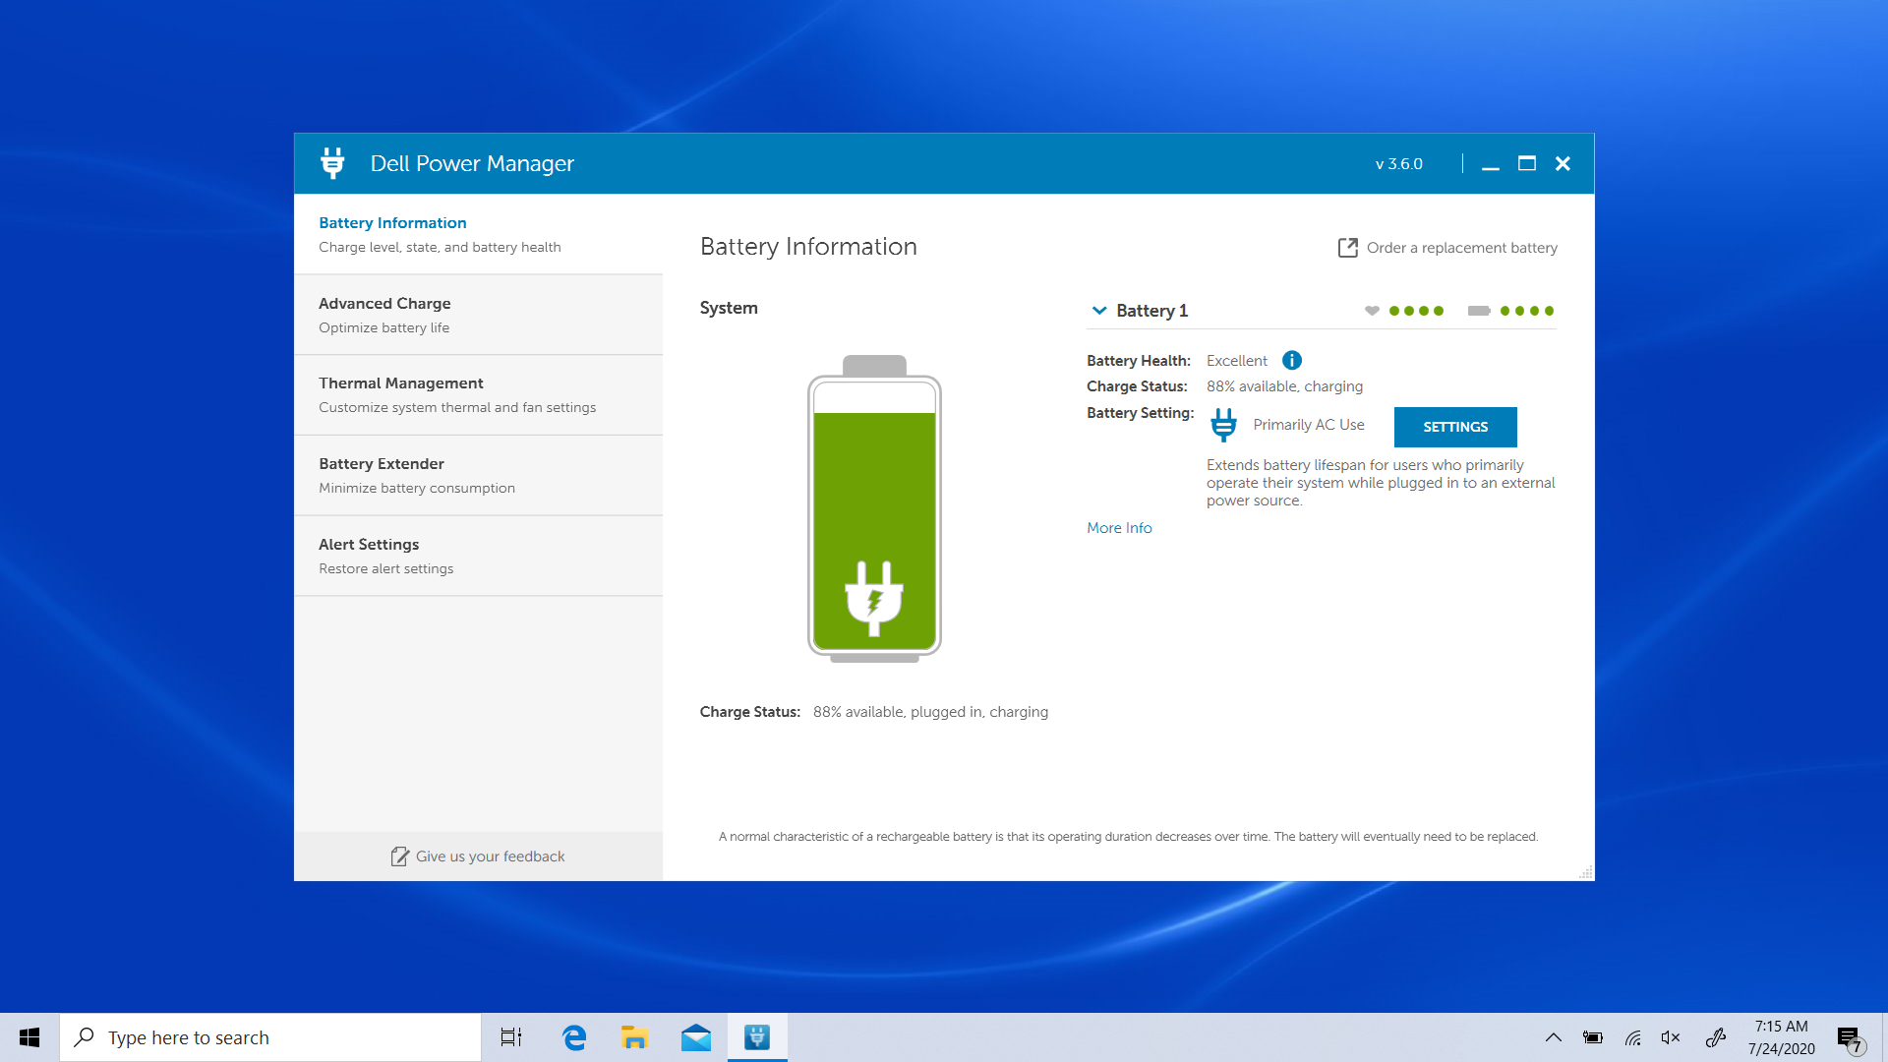
Task: Click the window resize grip corner
Action: point(1585,872)
